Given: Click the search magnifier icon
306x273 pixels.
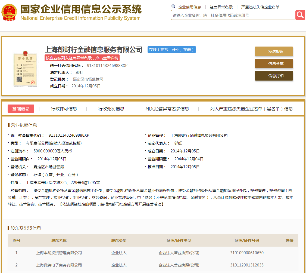Looking at the screenshot, I should coord(300,15).
